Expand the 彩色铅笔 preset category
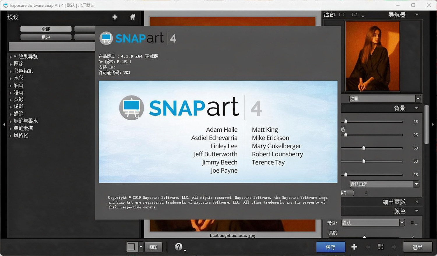The image size is (437, 256). click(10, 71)
